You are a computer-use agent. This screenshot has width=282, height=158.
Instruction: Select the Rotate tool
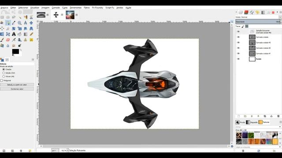click(14, 29)
